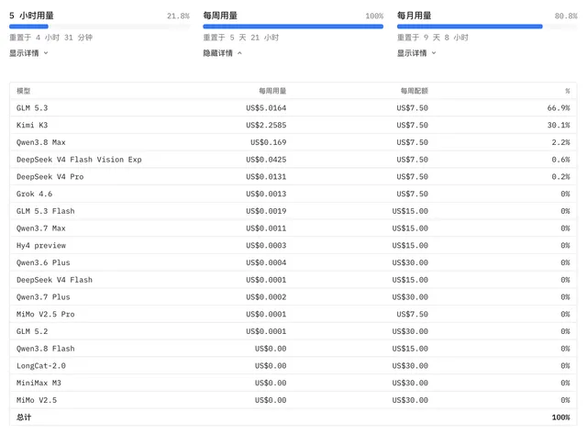Click the 5 小时用量 progress bar

pyautogui.click(x=100, y=27)
